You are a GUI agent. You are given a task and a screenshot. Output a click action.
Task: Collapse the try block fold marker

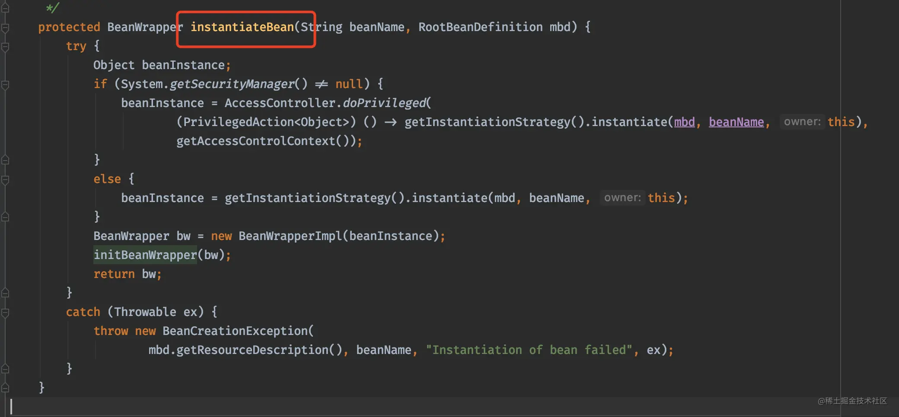click(x=5, y=47)
